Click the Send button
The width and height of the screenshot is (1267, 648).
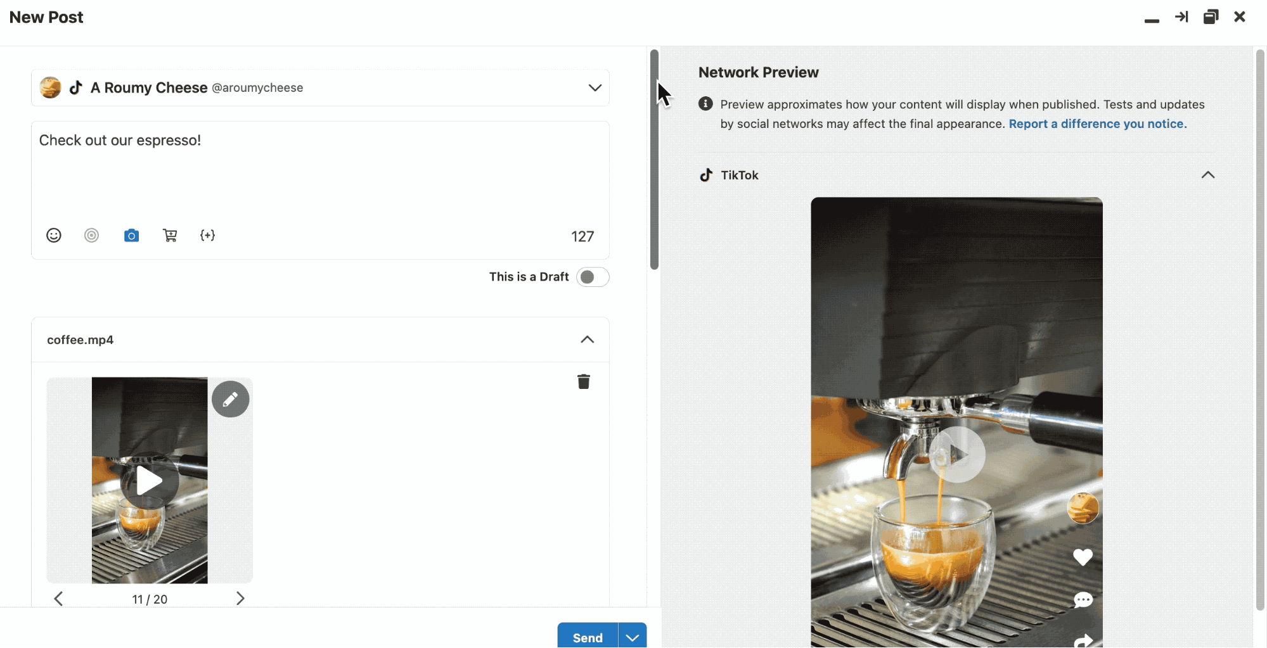click(588, 637)
